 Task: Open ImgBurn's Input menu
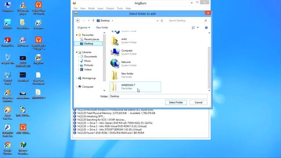[100, 8]
